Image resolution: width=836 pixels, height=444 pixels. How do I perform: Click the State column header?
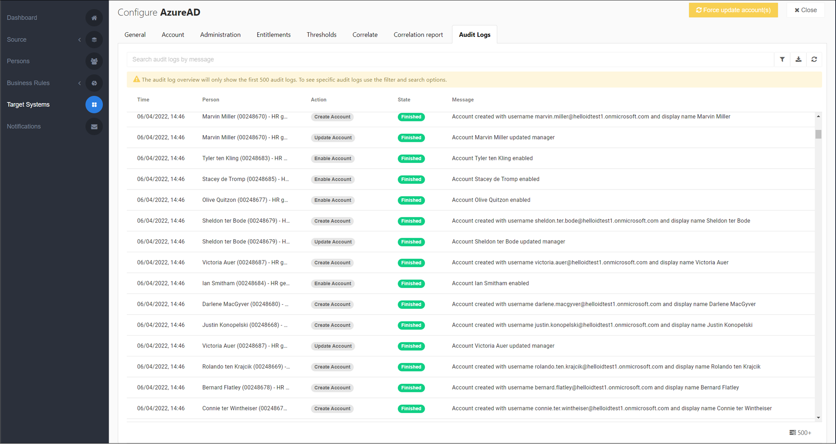pos(404,100)
